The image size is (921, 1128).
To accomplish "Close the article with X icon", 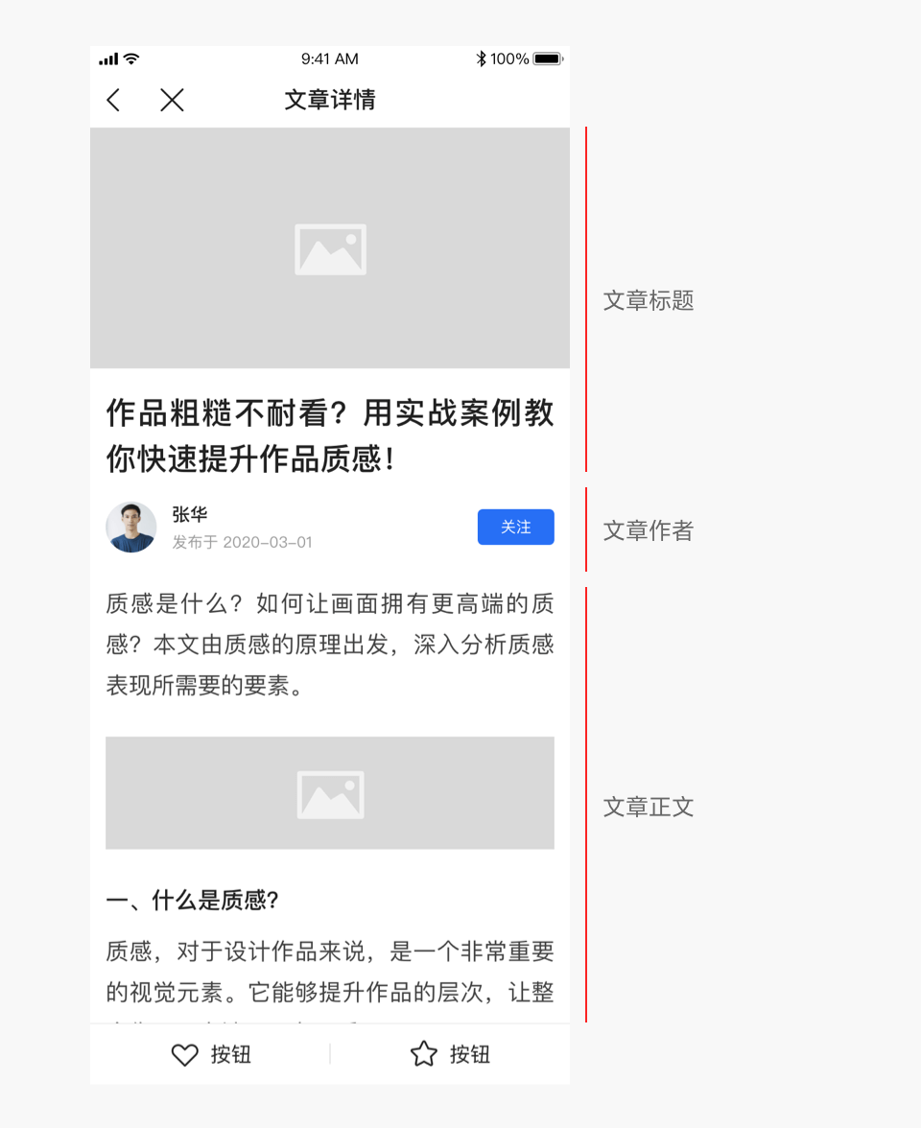I will (x=172, y=100).
